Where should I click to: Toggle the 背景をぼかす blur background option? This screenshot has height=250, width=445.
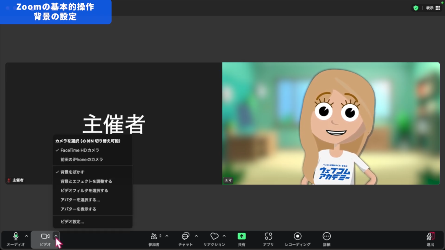click(73, 172)
